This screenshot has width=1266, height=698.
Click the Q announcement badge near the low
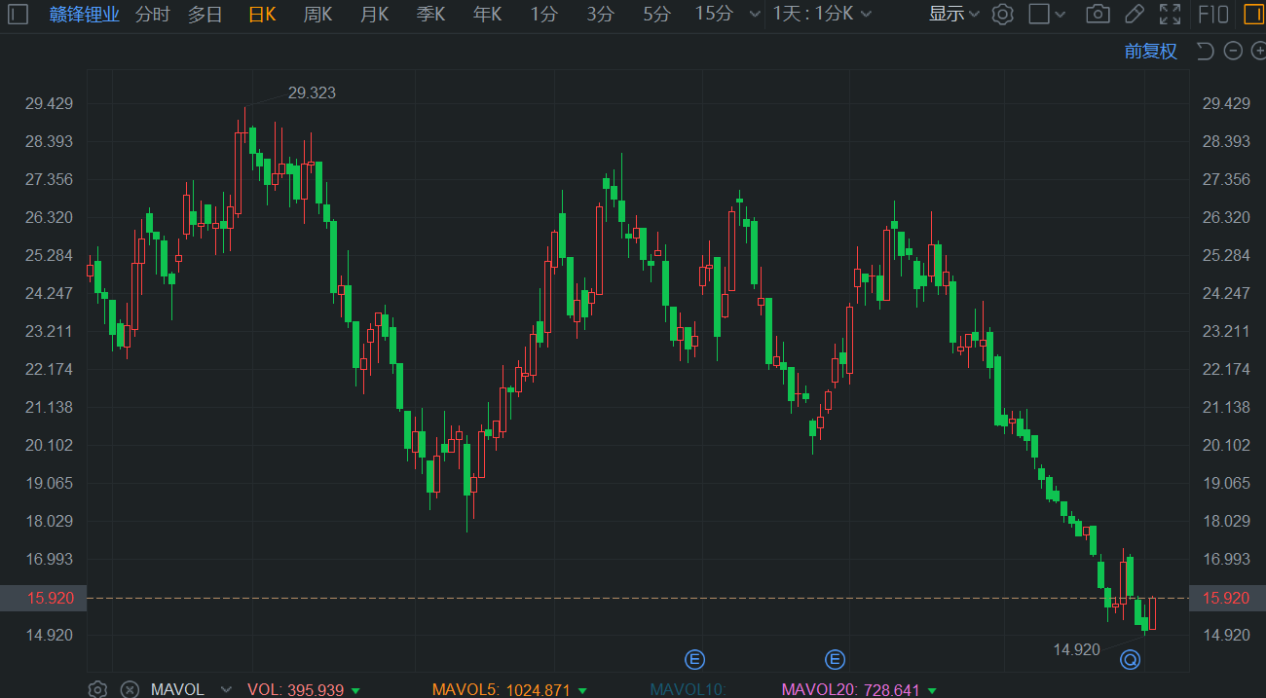pyautogui.click(x=1130, y=659)
